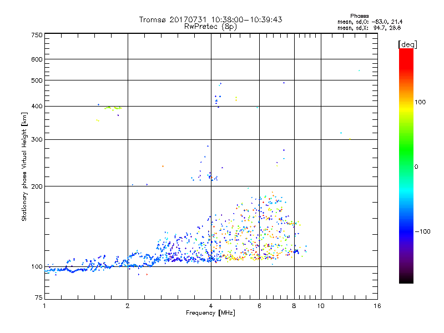Click the plot title 'Tromsø 20170731 10:38:00-10:39:43'
Viewport: 444px width, 333px height.
pos(210,19)
